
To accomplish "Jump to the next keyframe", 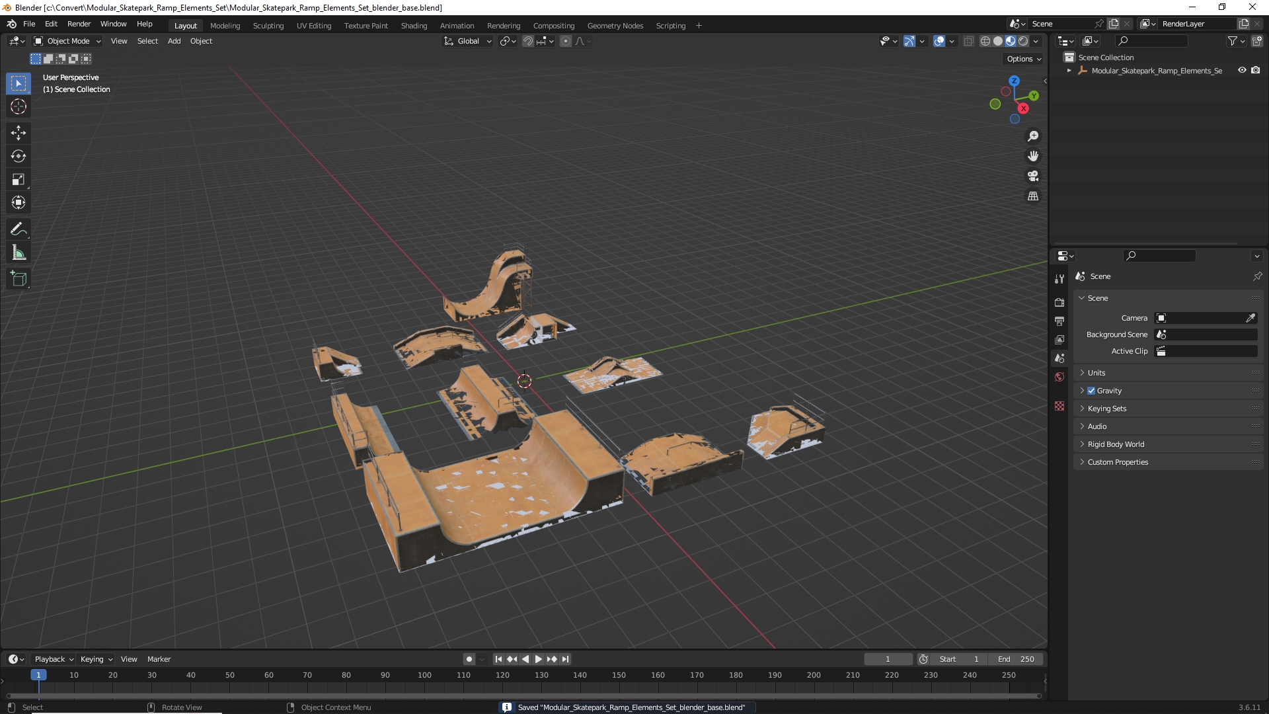I will click(x=551, y=659).
